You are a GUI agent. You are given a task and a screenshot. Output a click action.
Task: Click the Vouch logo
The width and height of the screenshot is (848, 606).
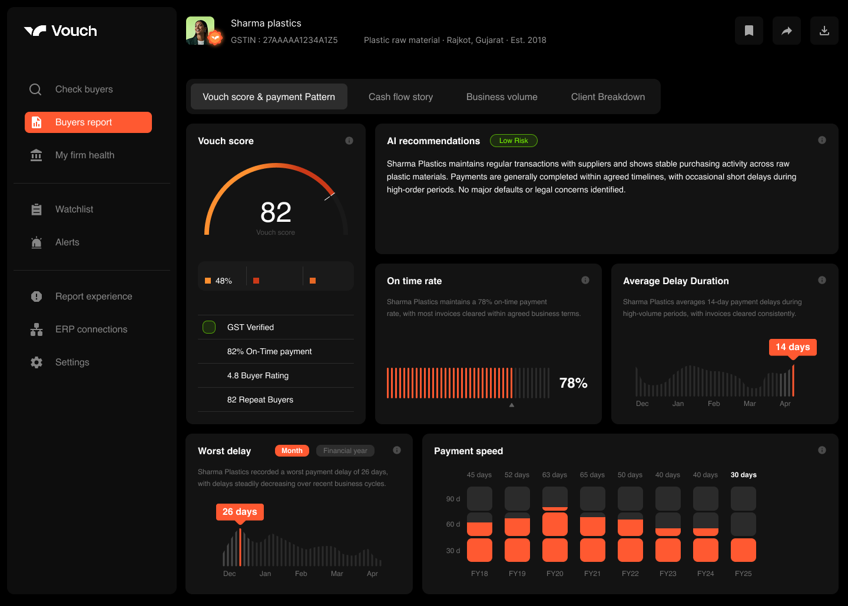[x=60, y=31]
